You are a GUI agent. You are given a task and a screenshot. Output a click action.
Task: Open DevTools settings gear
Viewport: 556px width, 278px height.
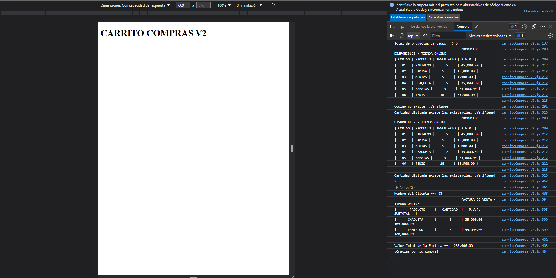524,26
